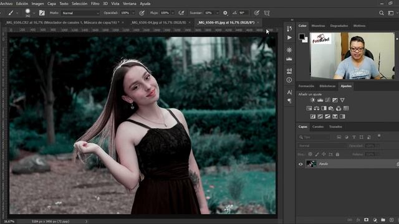Open the Info panel icon
The height and width of the screenshot is (224, 399).
[289, 80]
